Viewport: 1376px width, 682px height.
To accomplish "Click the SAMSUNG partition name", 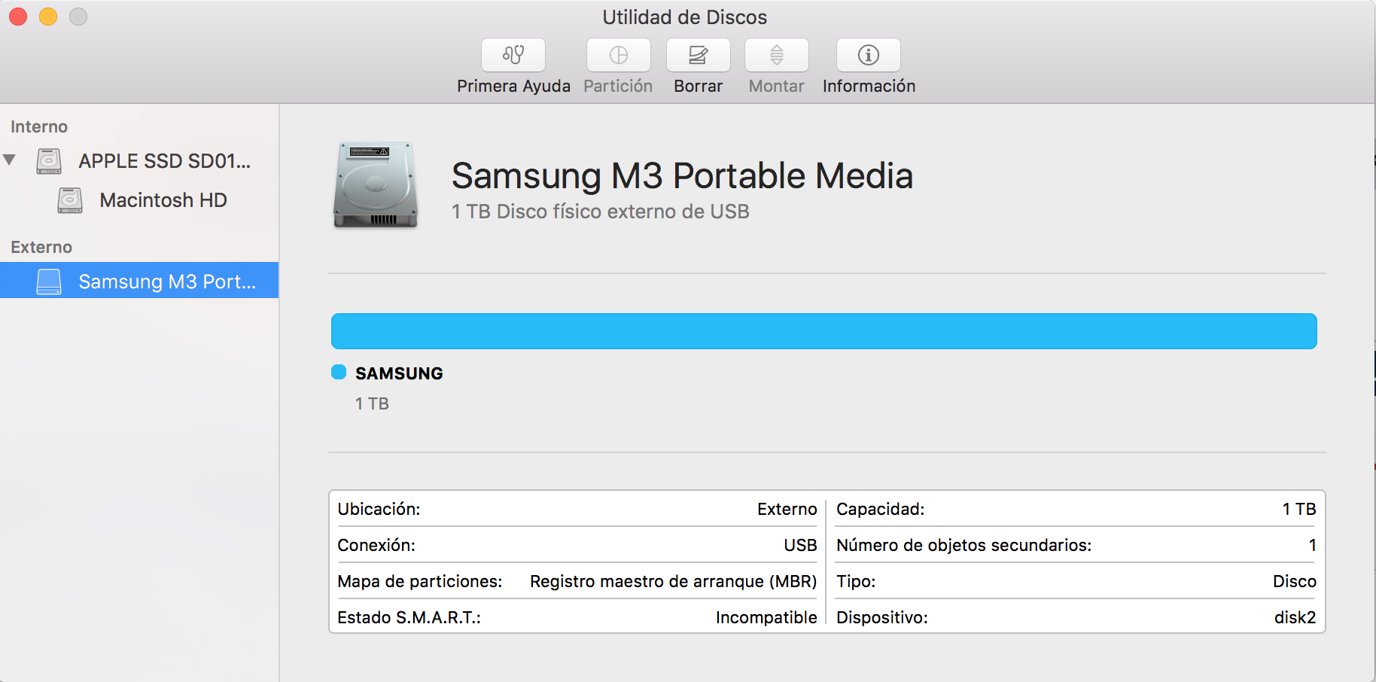I will pyautogui.click(x=399, y=373).
